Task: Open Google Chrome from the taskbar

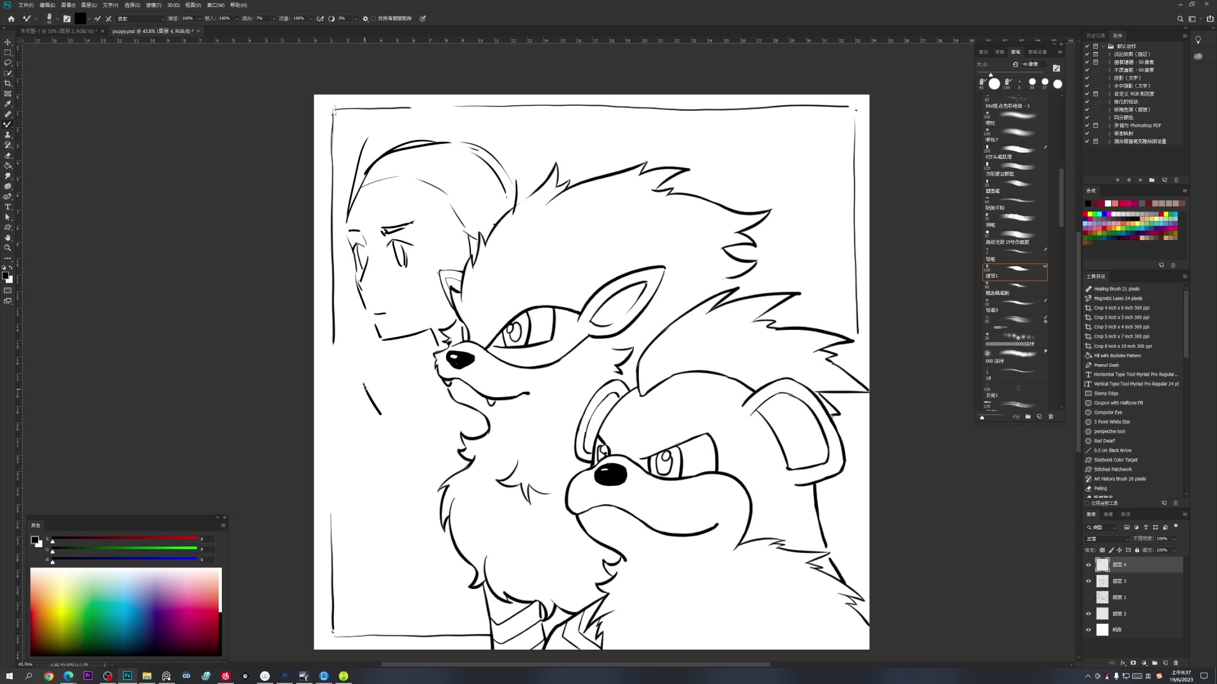Action: pyautogui.click(x=49, y=676)
